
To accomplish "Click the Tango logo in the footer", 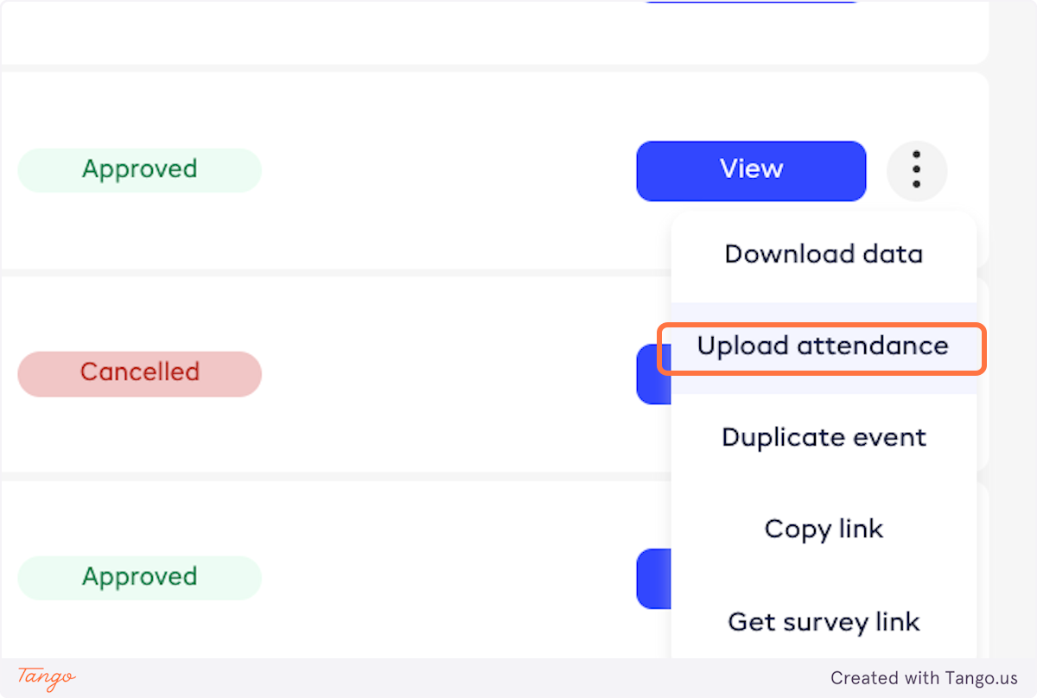I will 47,678.
